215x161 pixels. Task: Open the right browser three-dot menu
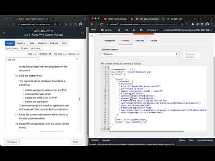212,24
